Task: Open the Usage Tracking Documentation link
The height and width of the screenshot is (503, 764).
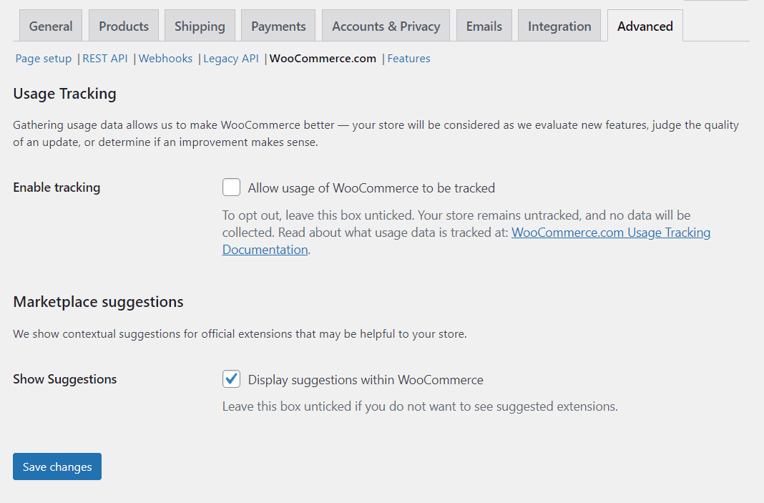Action: [610, 232]
